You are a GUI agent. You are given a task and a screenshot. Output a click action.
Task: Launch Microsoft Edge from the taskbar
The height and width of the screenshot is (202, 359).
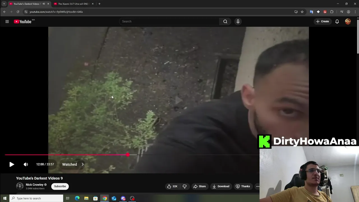coord(77,198)
